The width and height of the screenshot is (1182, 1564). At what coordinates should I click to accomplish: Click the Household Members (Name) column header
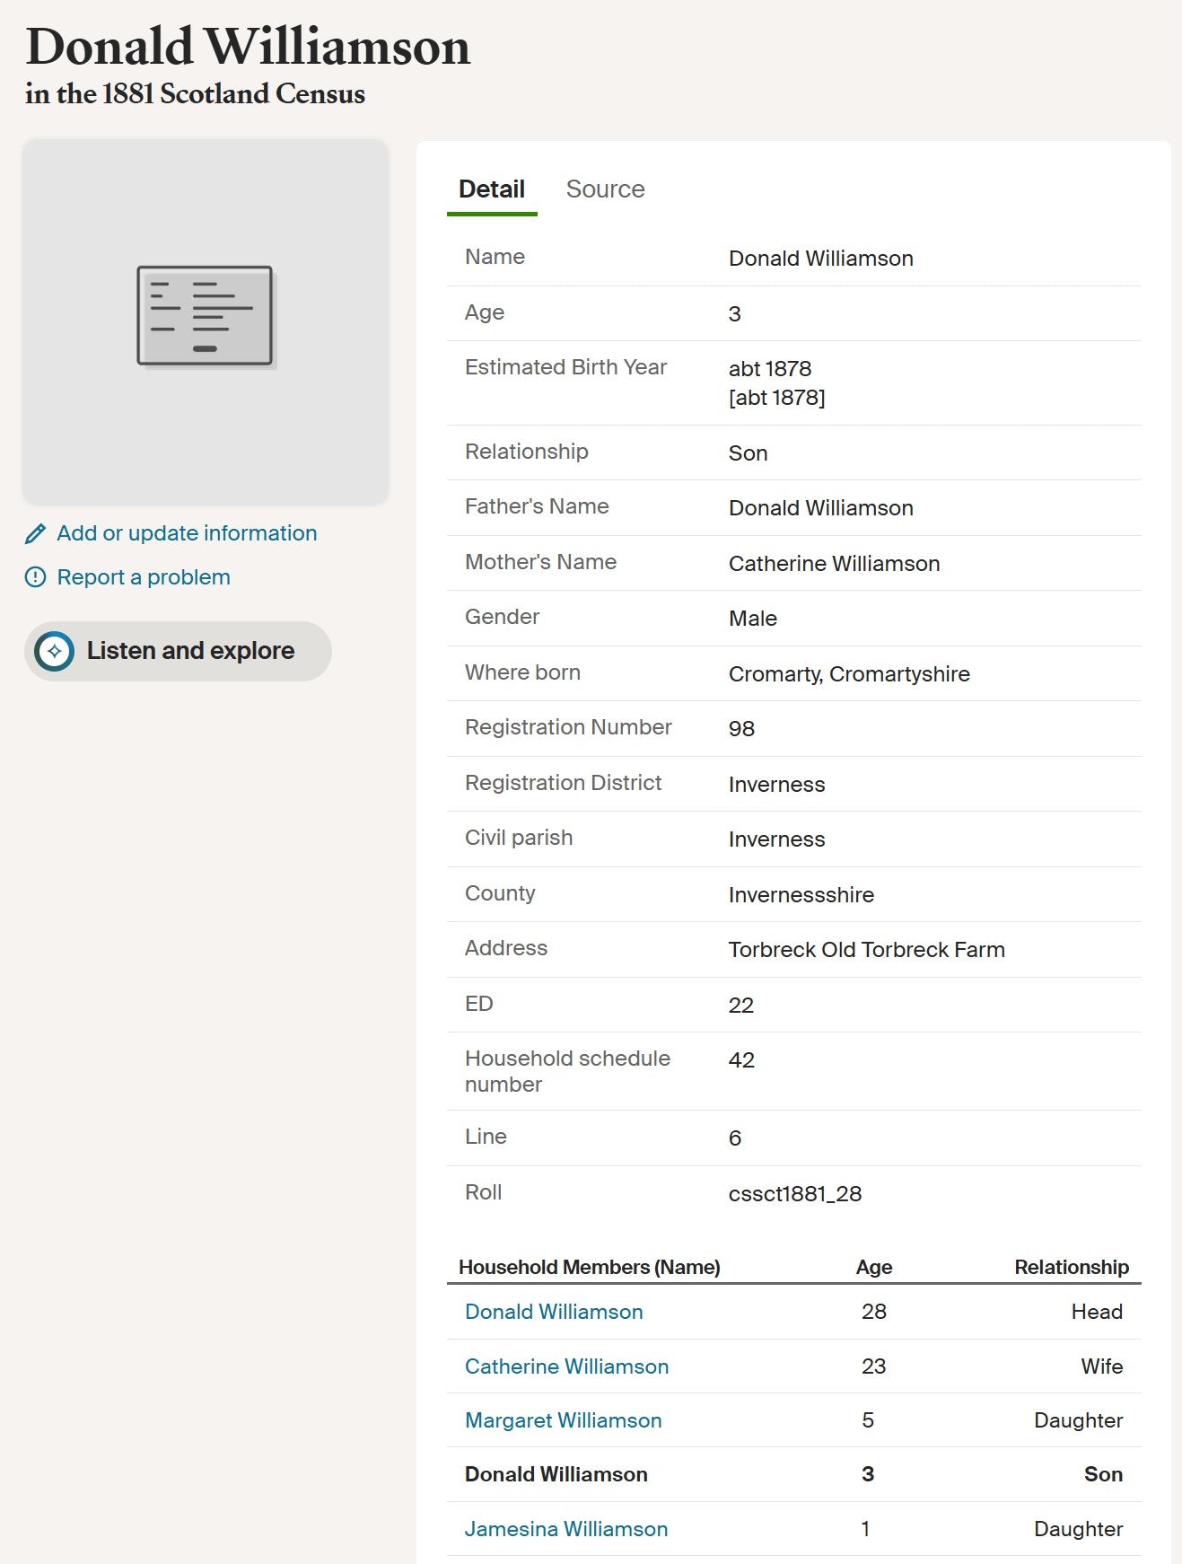[x=589, y=1267]
